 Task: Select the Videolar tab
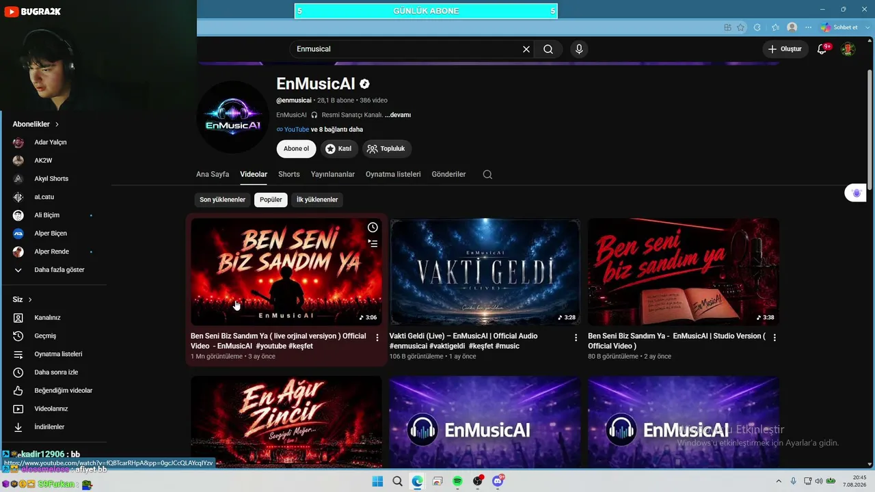click(x=254, y=174)
